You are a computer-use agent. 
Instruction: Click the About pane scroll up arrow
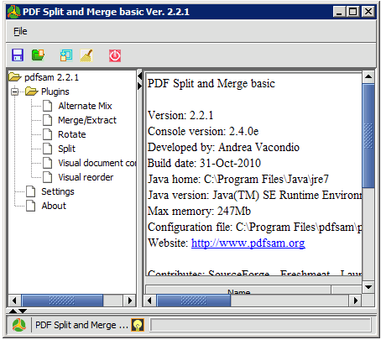(x=368, y=76)
